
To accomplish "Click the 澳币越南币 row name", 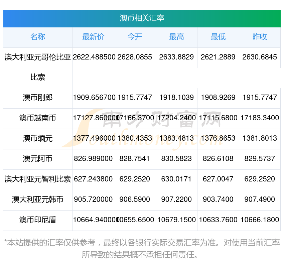I will 38,118.
